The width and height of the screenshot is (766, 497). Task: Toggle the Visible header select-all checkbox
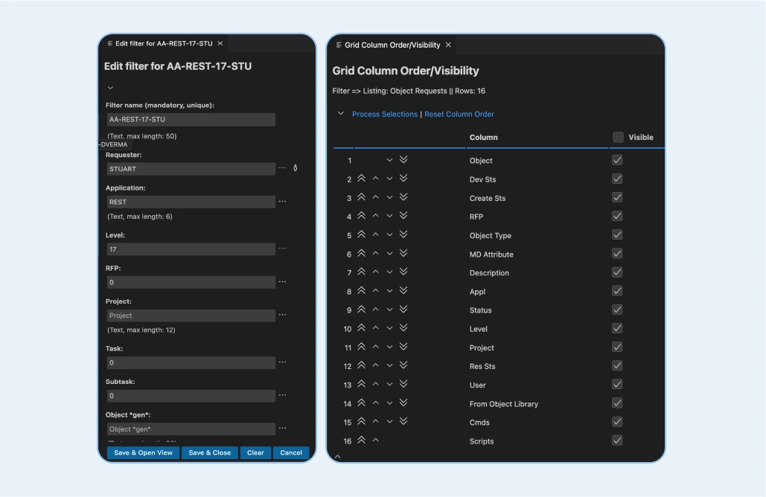[x=618, y=137]
